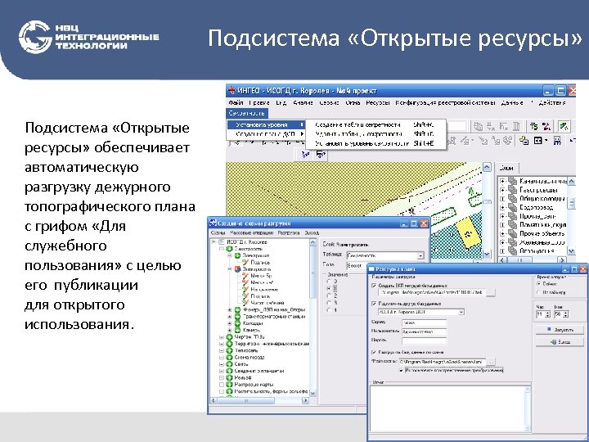Click green icon beside Схема города
The width and height of the screenshot is (589, 442).
230,357
